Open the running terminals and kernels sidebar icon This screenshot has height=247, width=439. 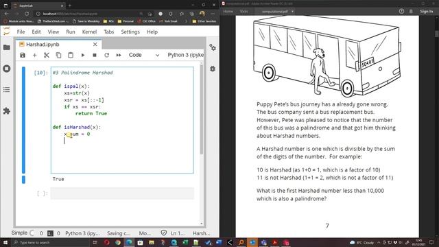(7, 69)
